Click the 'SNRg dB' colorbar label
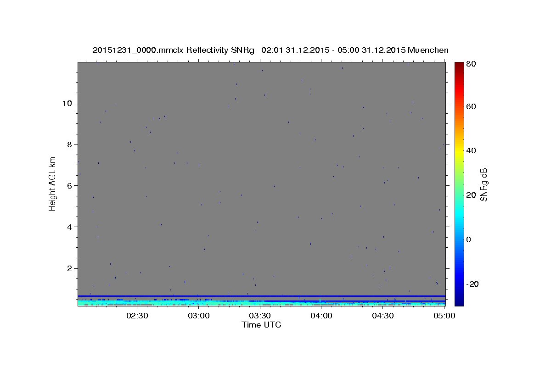This screenshot has width=551, height=367. tap(483, 185)
